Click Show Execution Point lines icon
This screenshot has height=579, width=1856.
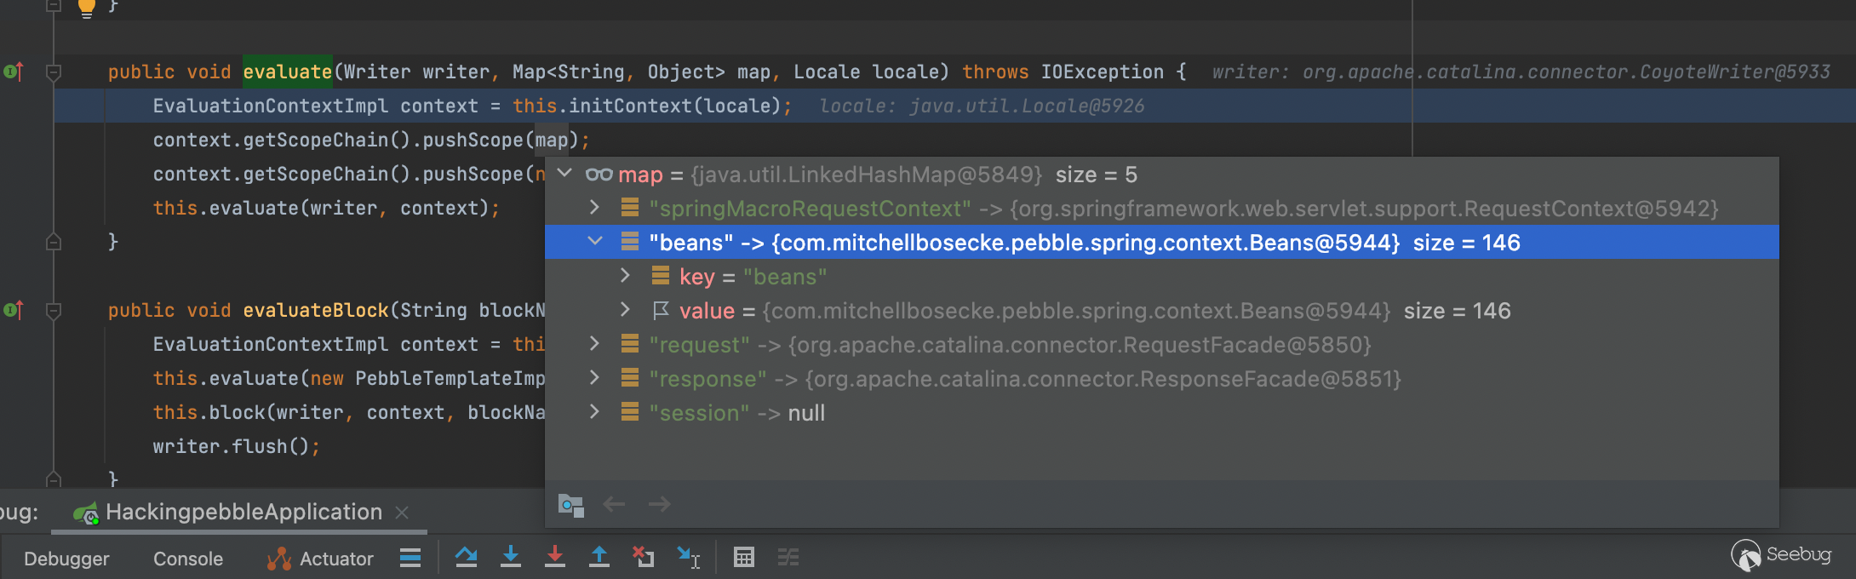(x=410, y=558)
